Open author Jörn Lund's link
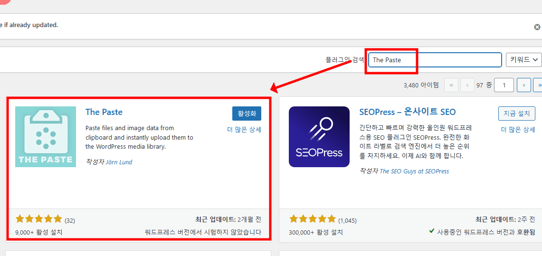This screenshot has width=542, height=256. click(x=119, y=162)
